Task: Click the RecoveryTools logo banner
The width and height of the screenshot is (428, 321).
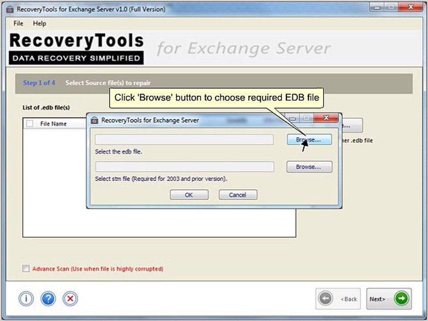Action: [x=76, y=49]
